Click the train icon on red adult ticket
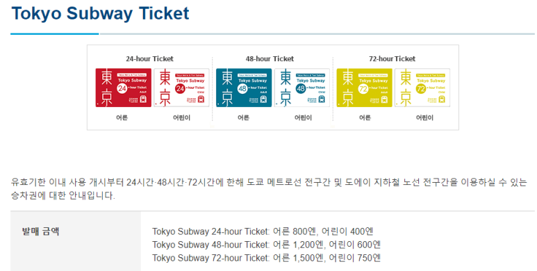The image size is (537, 271). [x=143, y=99]
